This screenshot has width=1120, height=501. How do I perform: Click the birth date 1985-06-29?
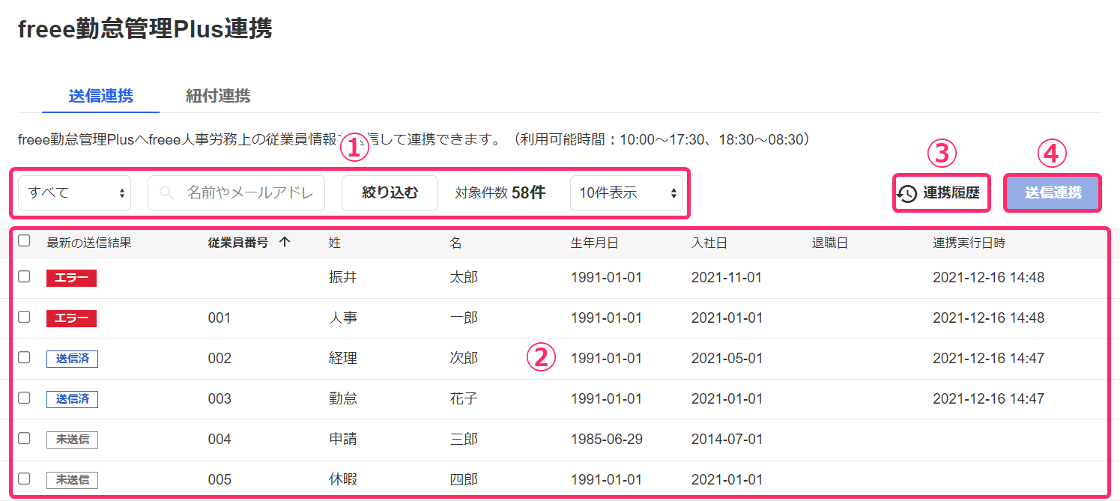(x=606, y=440)
